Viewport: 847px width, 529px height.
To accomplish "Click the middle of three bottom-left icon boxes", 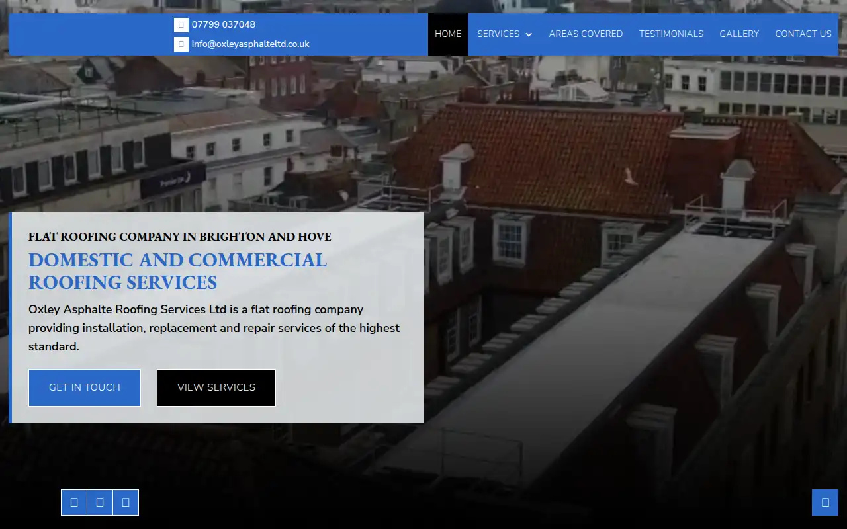I will pyautogui.click(x=100, y=503).
